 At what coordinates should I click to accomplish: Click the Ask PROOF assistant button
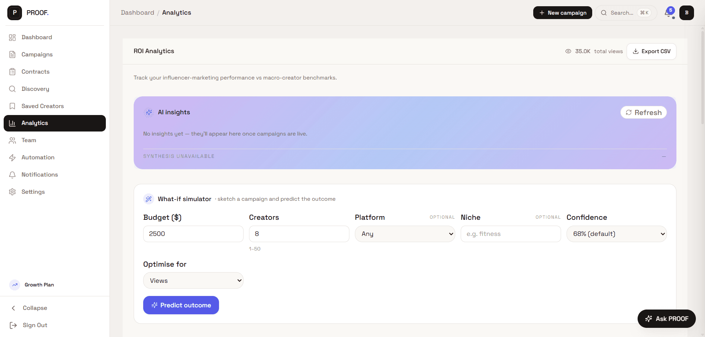(667, 319)
